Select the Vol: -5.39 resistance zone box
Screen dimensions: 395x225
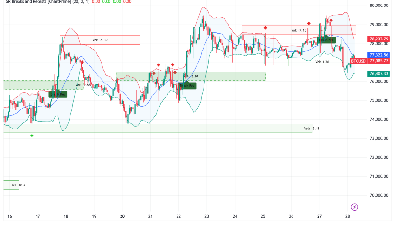point(100,40)
